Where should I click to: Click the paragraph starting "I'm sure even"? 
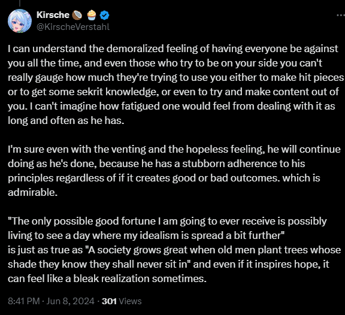pos(174,171)
